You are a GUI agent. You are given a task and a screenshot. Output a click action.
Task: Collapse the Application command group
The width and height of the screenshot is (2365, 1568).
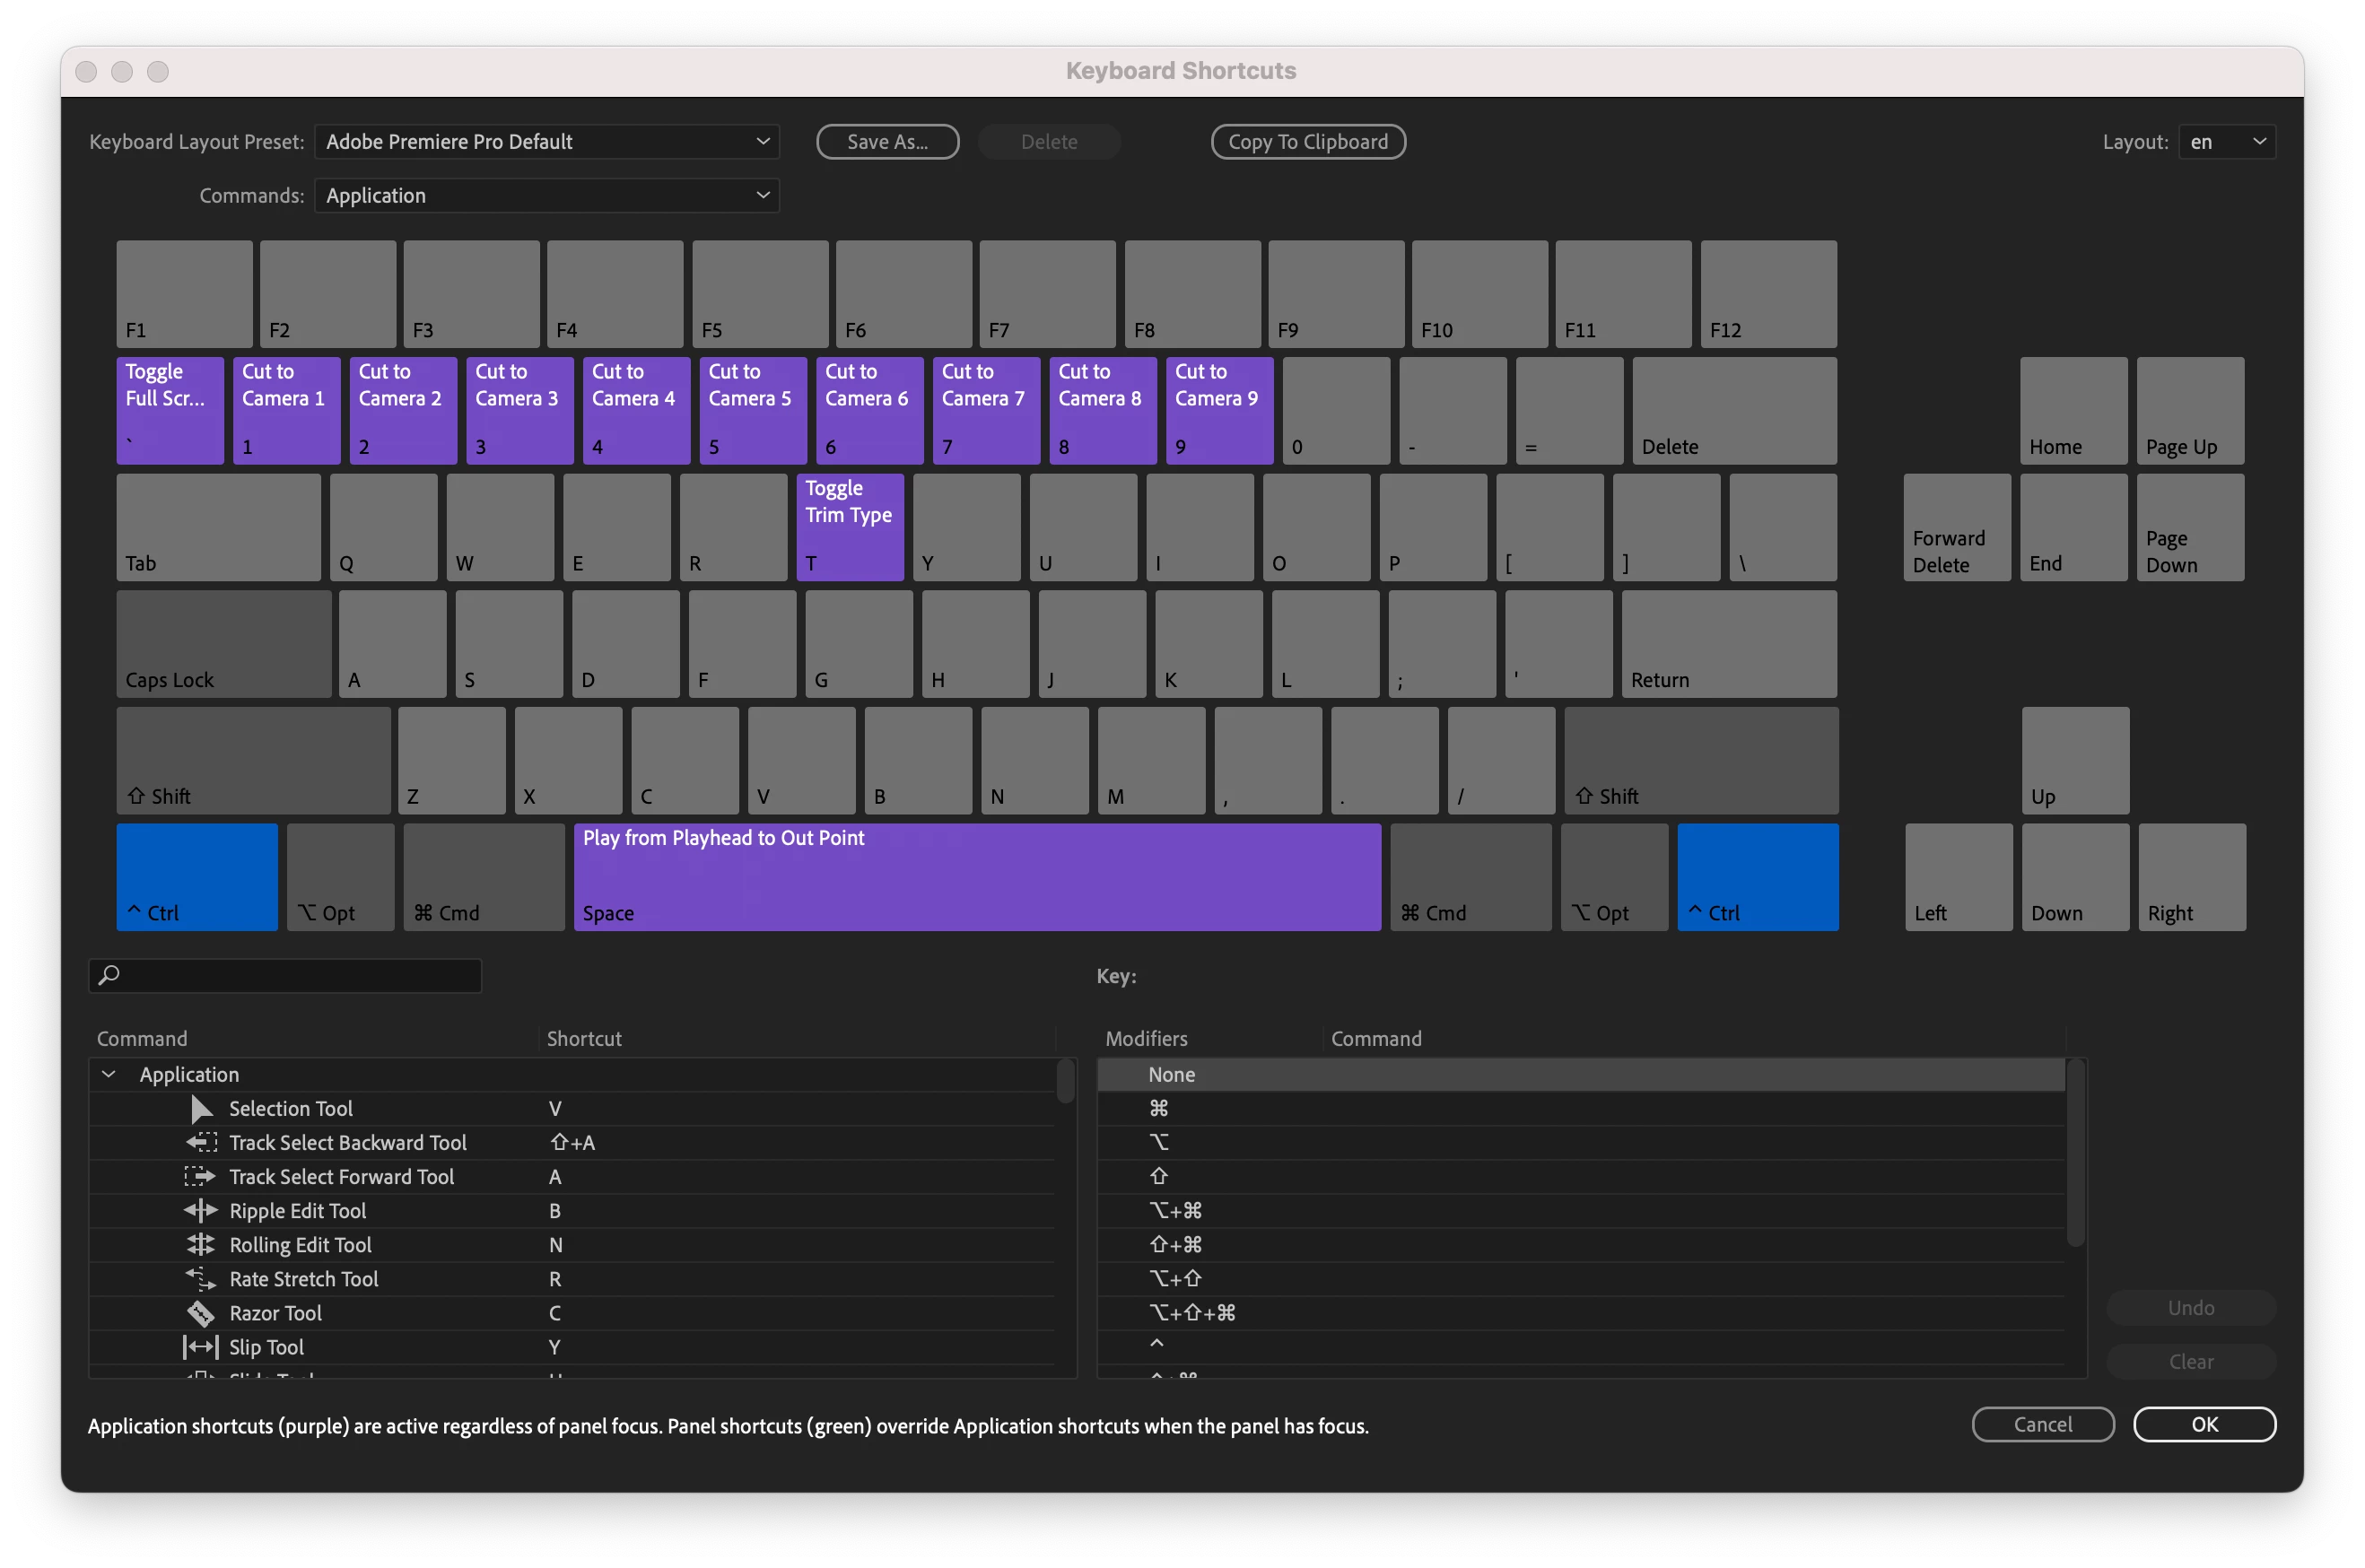[109, 1074]
